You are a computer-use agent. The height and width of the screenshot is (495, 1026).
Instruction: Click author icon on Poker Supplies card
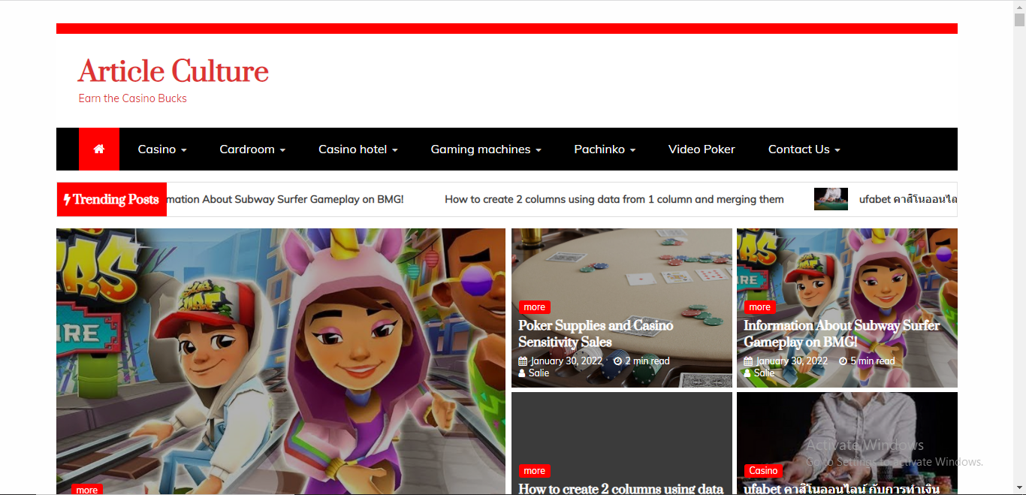(522, 373)
